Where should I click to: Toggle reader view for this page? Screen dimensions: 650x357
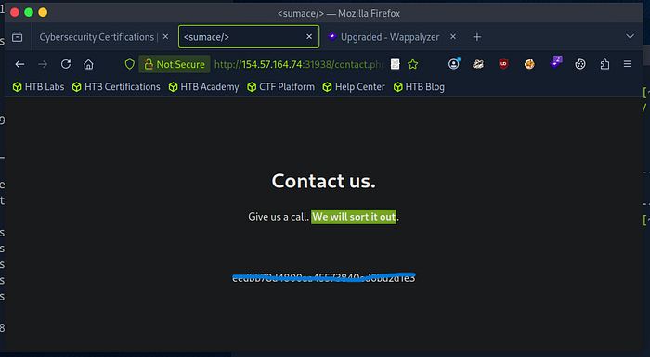(x=396, y=64)
